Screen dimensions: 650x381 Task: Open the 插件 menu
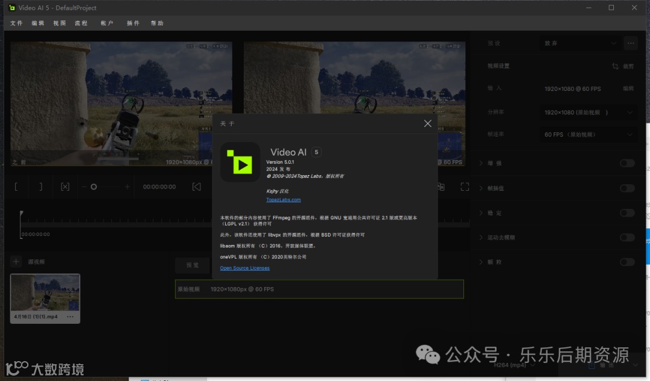click(133, 23)
